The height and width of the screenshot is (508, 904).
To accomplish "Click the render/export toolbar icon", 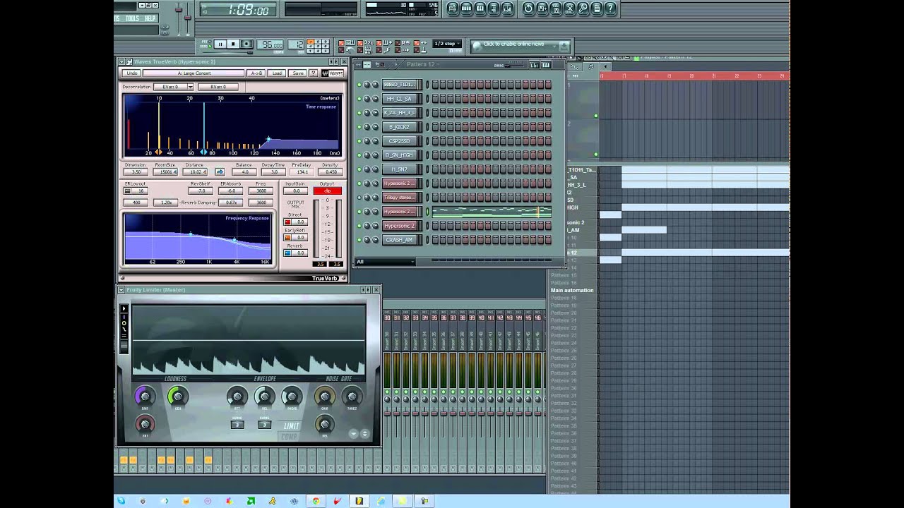I will 556,8.
